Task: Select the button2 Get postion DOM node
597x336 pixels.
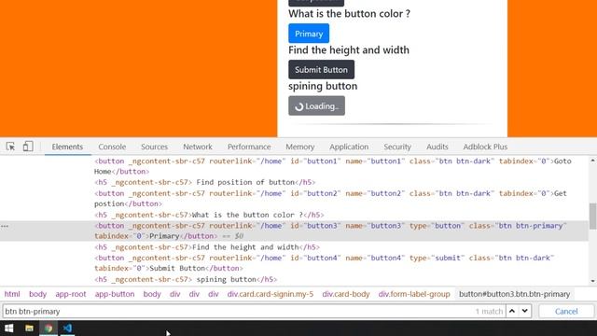Action: click(x=330, y=199)
